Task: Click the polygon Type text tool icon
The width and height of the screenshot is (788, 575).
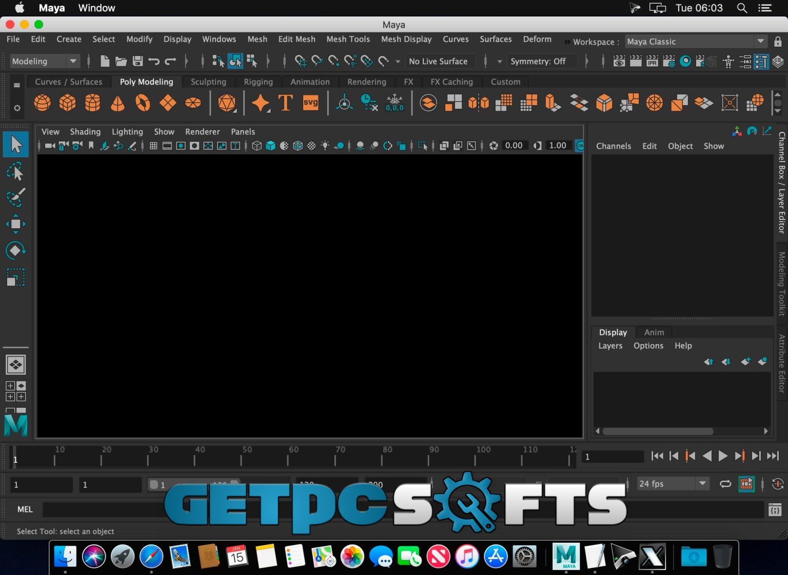Action: coord(285,103)
